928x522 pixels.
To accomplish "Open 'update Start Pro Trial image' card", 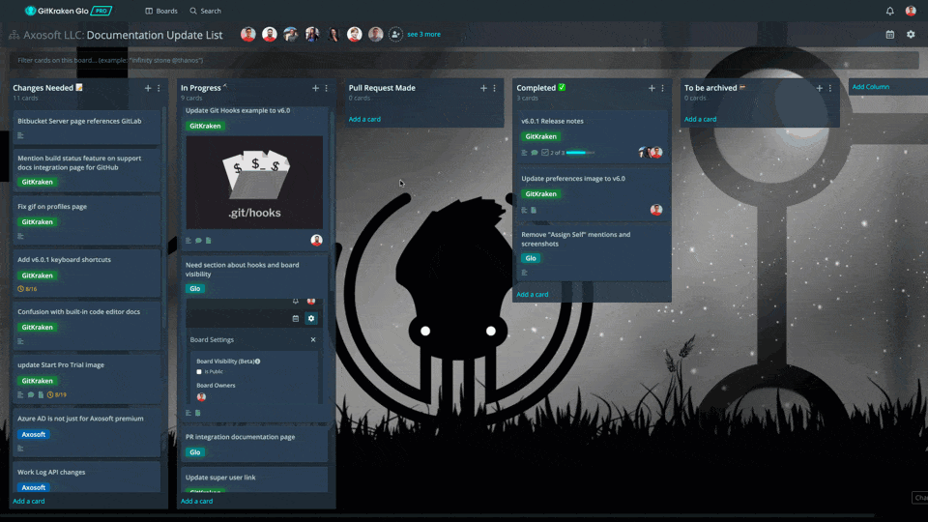I will click(x=86, y=379).
